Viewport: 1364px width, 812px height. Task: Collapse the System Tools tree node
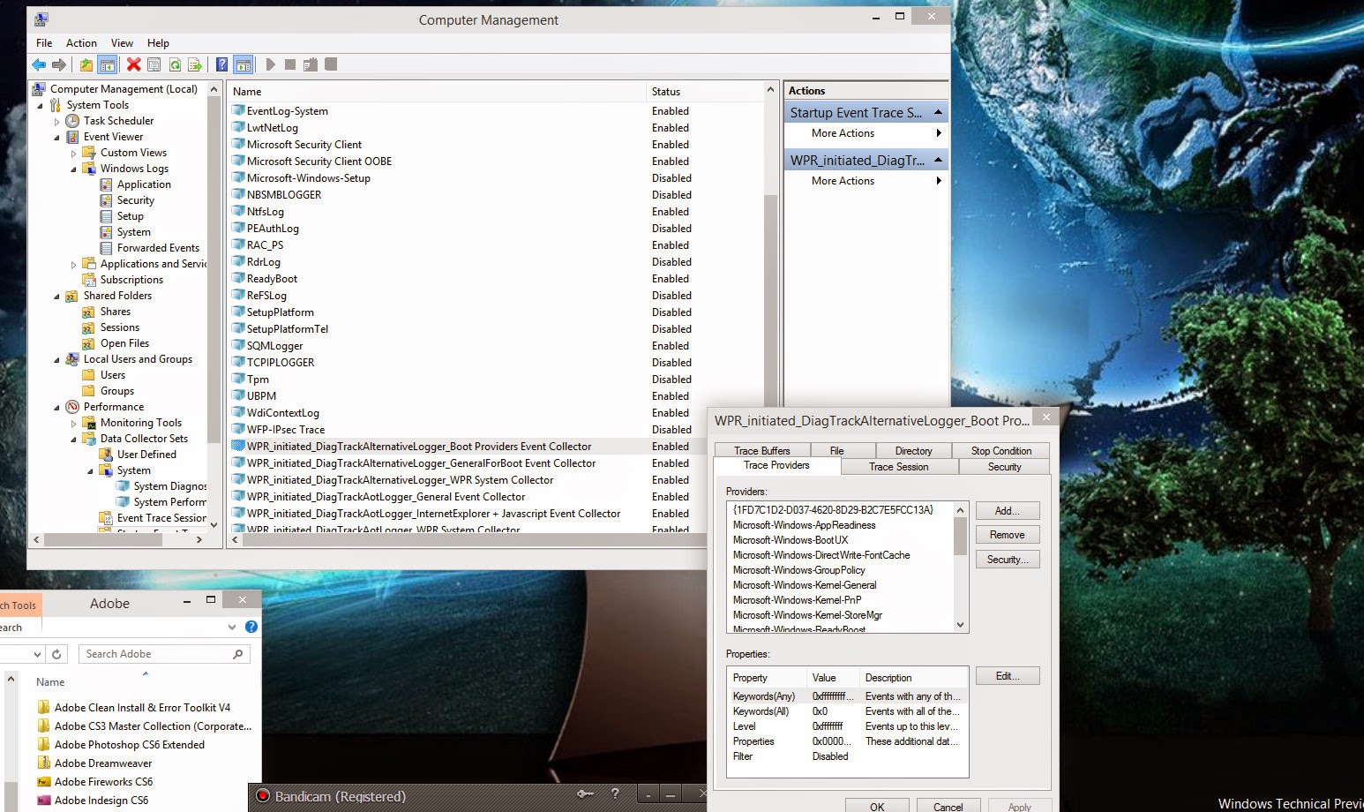click(x=40, y=105)
